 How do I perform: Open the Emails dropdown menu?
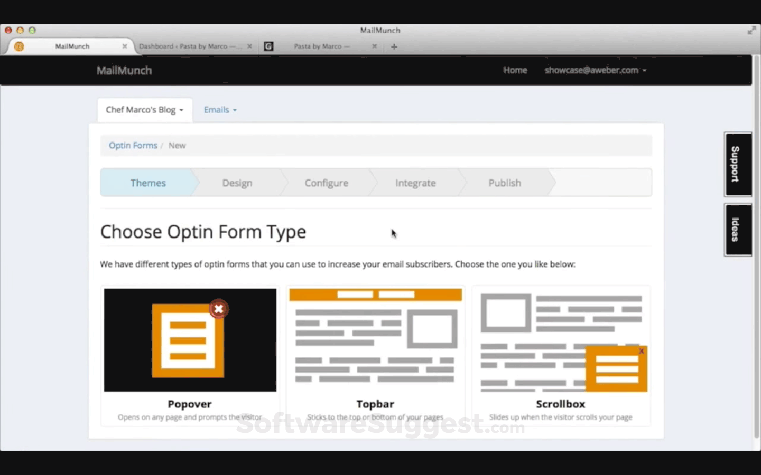220,110
